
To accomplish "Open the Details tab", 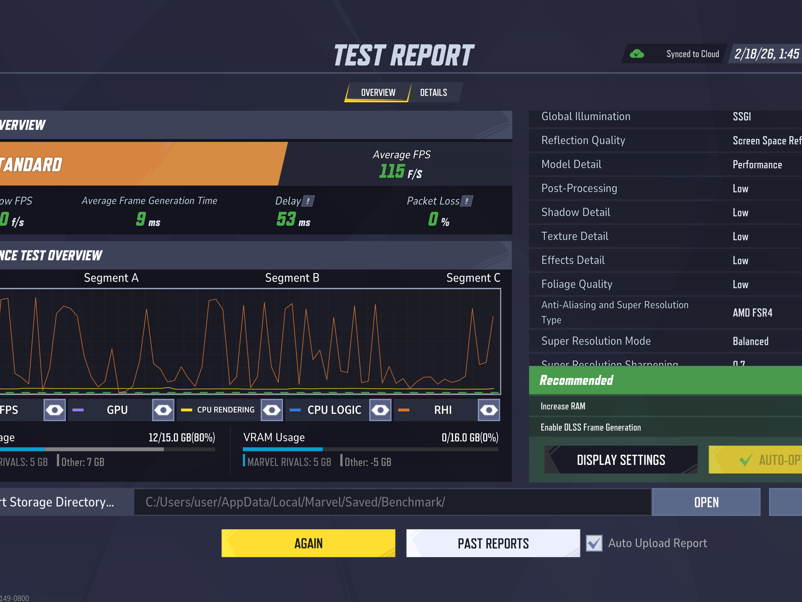I will pos(434,92).
